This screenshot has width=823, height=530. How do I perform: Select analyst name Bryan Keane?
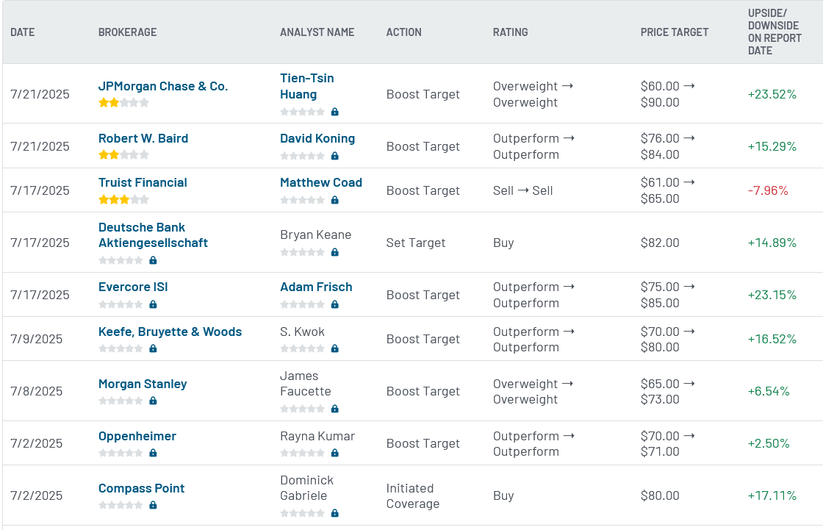click(x=315, y=234)
